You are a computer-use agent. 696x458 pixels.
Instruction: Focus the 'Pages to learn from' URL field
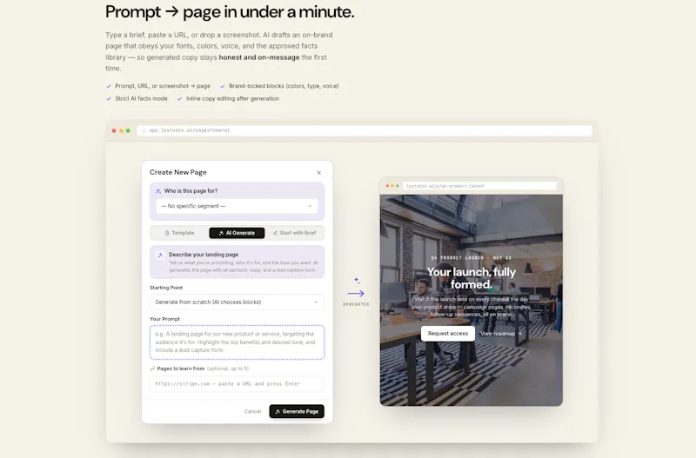tap(237, 384)
